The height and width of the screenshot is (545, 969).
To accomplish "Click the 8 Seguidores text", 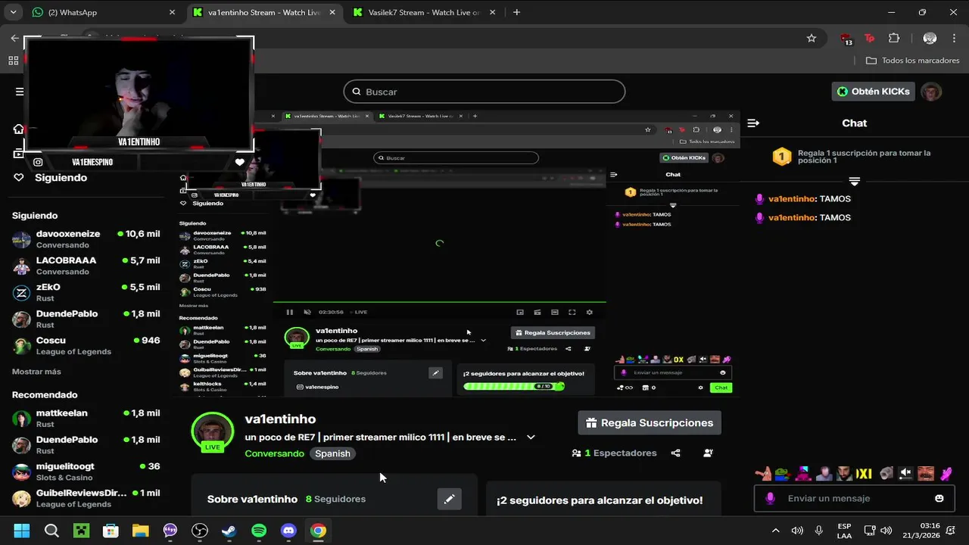I will pos(335,499).
